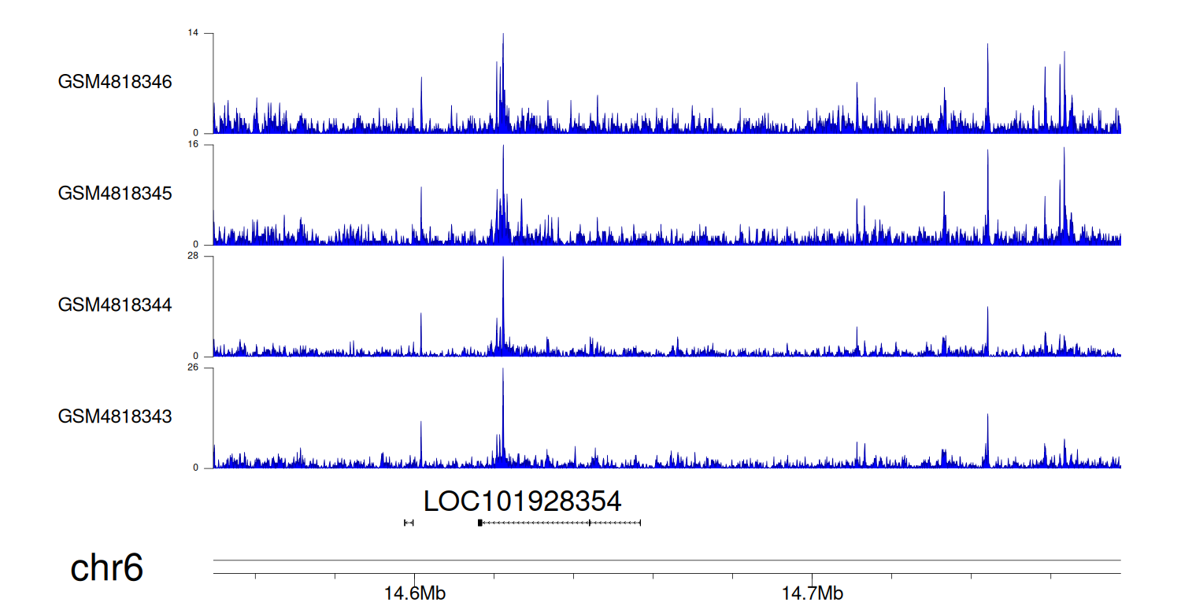Select small gene annotation left of LOC101928354 gene
Image resolution: width=1181 pixels, height=614 pixels.
pyautogui.click(x=409, y=523)
